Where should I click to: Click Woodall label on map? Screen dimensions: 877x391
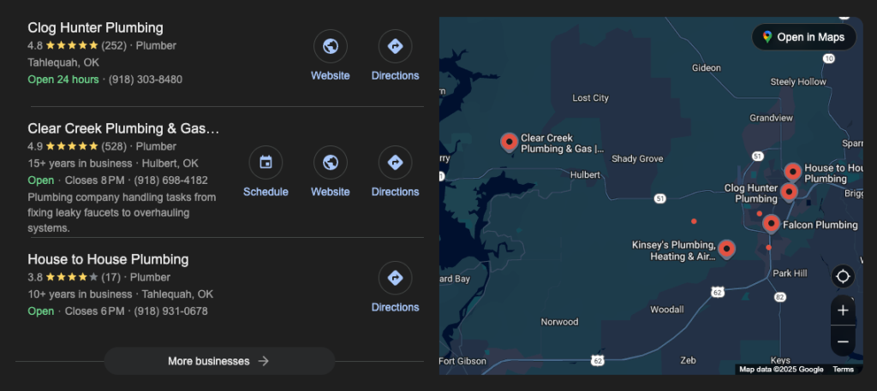[x=666, y=310]
